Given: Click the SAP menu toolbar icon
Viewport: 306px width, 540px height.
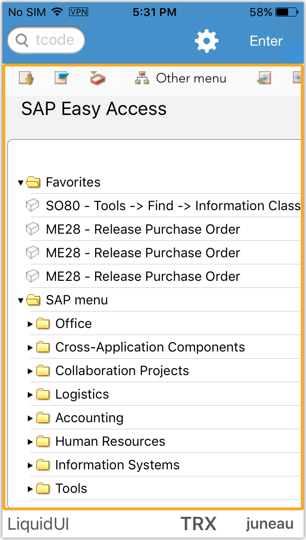Looking at the screenshot, I should point(62,78).
